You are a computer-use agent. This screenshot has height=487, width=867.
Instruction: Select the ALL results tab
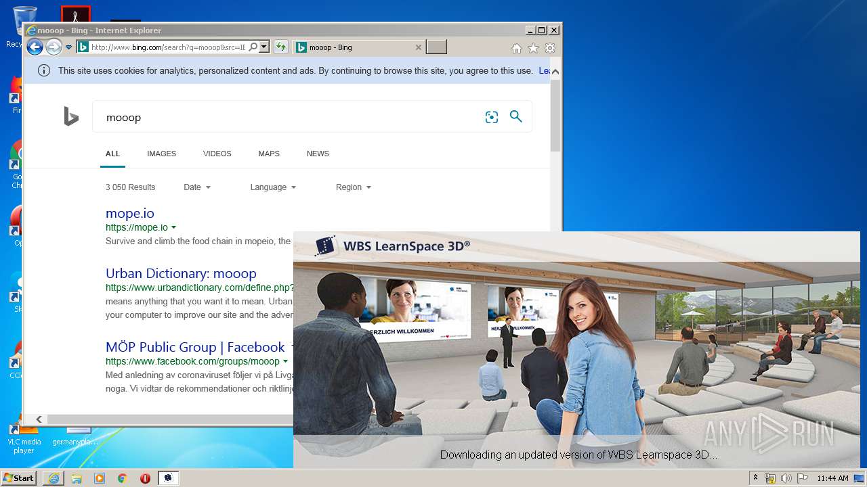(113, 154)
